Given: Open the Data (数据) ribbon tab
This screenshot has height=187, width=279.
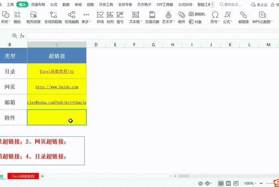Looking at the screenshot, I should [x=66, y=5].
